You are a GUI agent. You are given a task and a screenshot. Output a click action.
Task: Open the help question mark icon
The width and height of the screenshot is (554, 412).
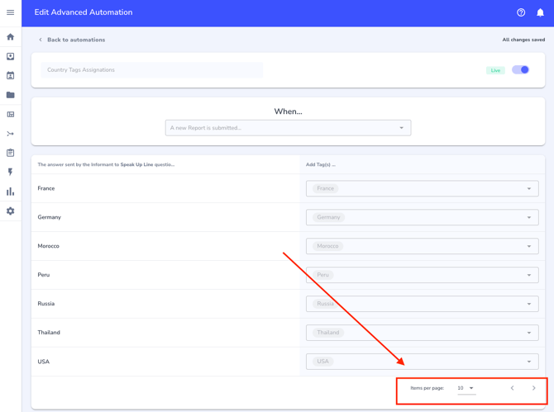[x=521, y=12]
